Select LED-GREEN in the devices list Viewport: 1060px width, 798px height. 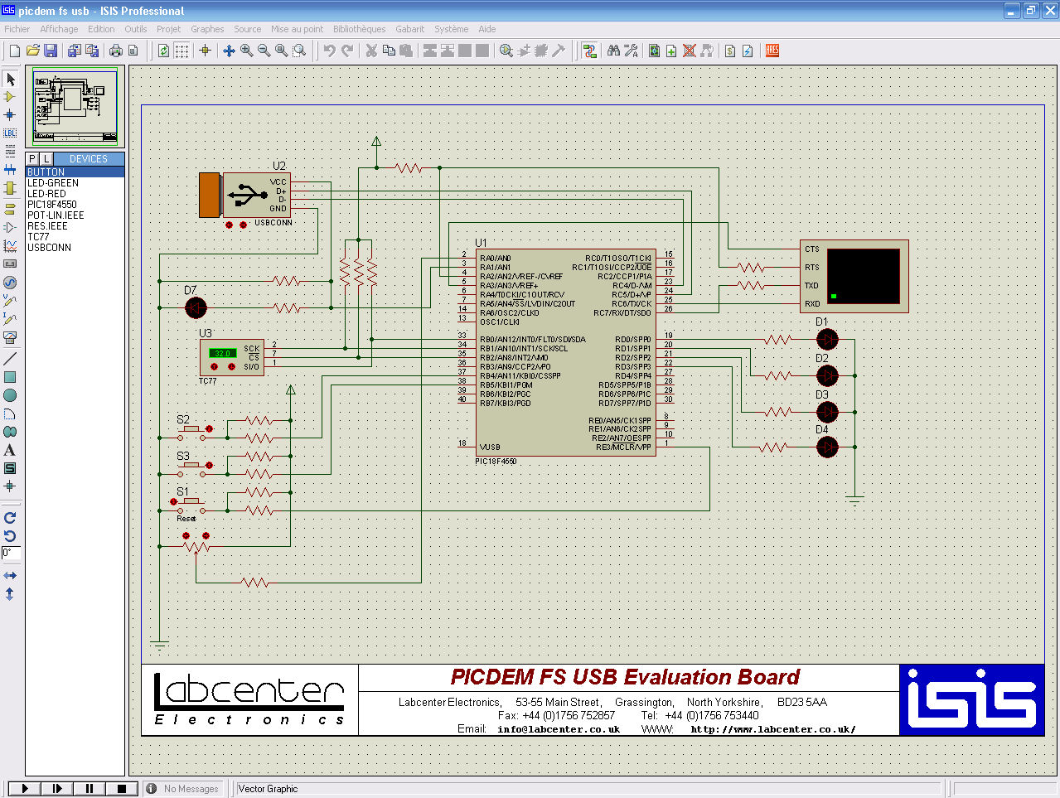click(x=75, y=183)
